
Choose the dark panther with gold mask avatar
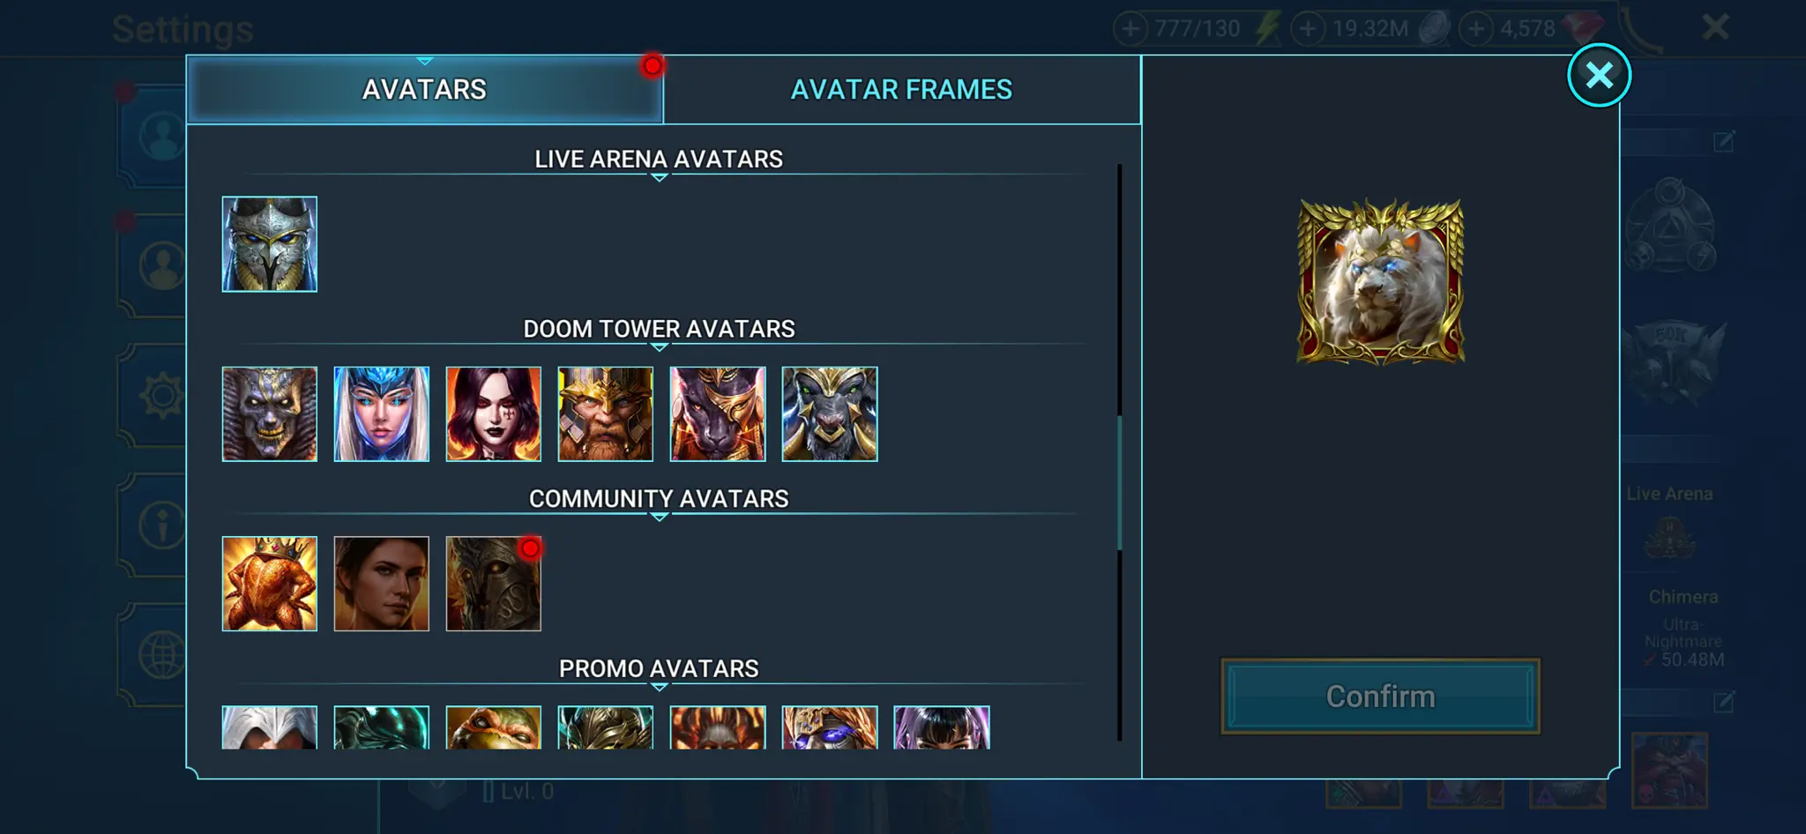coord(717,414)
